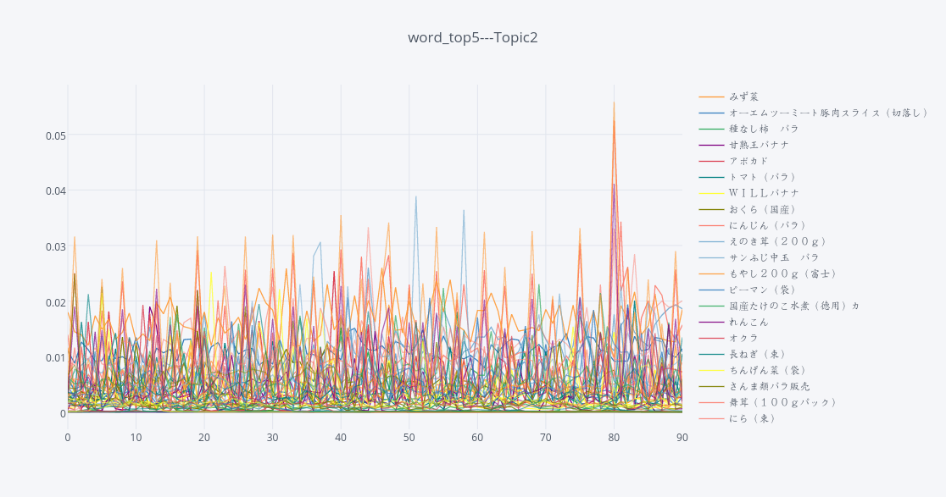Click the chart title word_top5---Topic2
Viewport: 946px width, 497px height.
472,37
